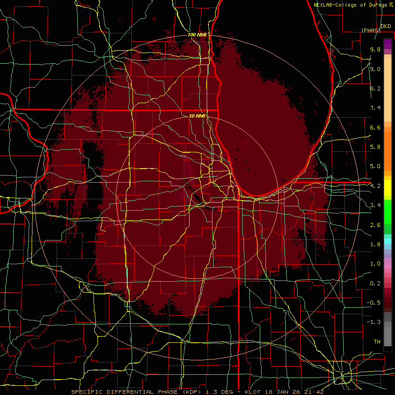Image resolution: width=395 pixels, height=395 pixels.
Task: Select the 6.6 scale label
Action: click(375, 127)
